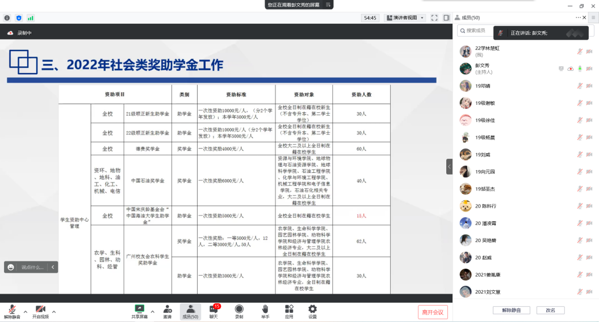Viewport: 599px width, 322px height.
Task: Click the Invite (邀请) icon
Action: (x=167, y=309)
